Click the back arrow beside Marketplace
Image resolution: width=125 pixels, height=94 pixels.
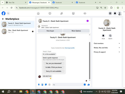(x=3, y=19)
